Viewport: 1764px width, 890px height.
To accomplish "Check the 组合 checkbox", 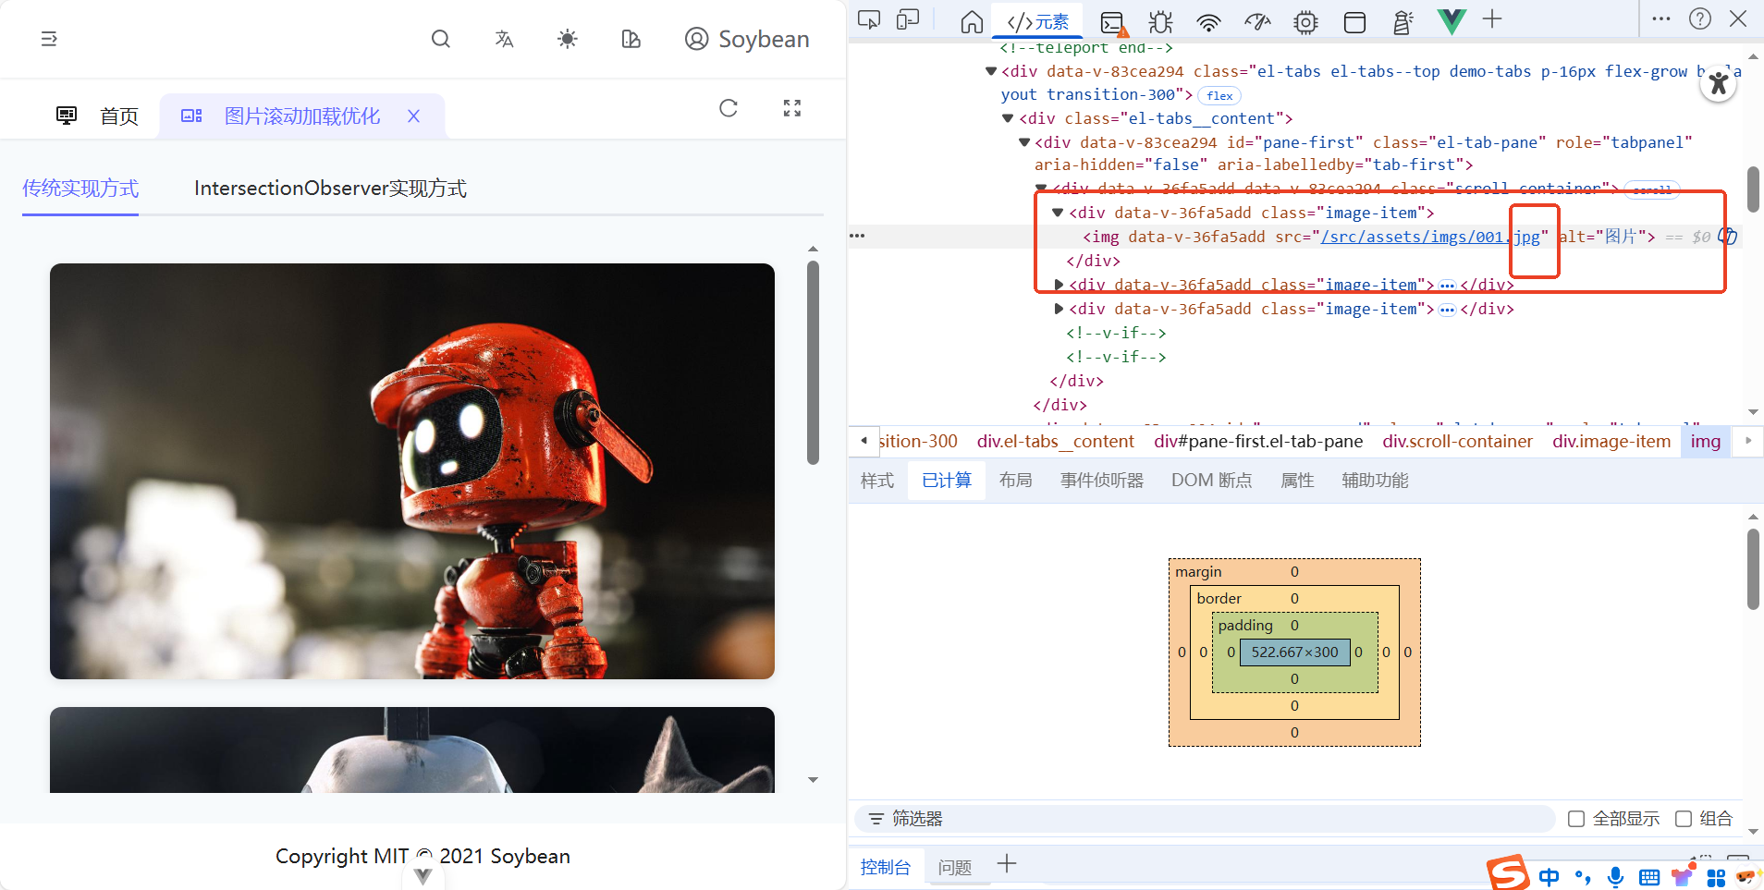I will point(1684,819).
